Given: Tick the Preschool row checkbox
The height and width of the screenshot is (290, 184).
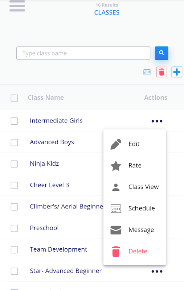Looking at the screenshot, I should [14, 228].
